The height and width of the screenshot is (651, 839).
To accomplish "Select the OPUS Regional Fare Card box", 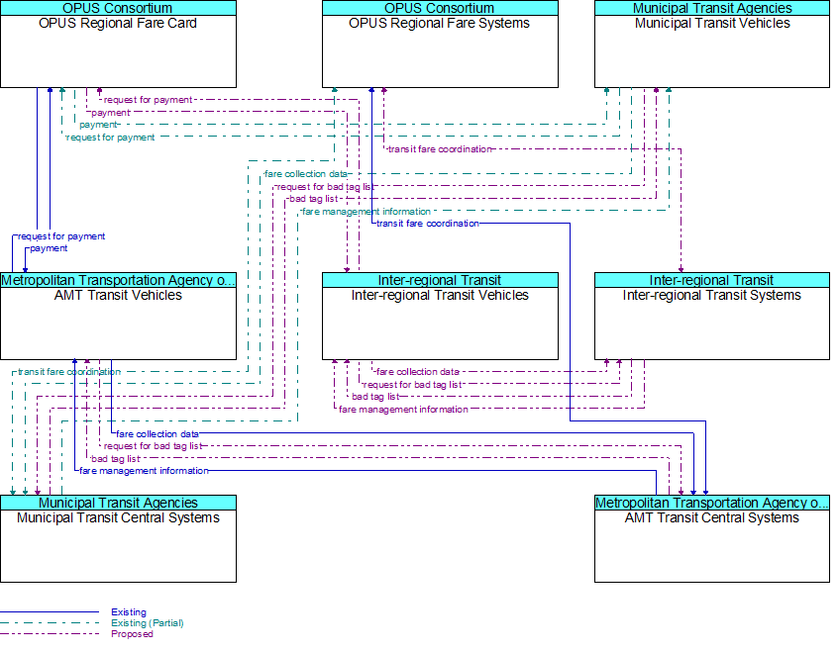I will click(x=118, y=45).
